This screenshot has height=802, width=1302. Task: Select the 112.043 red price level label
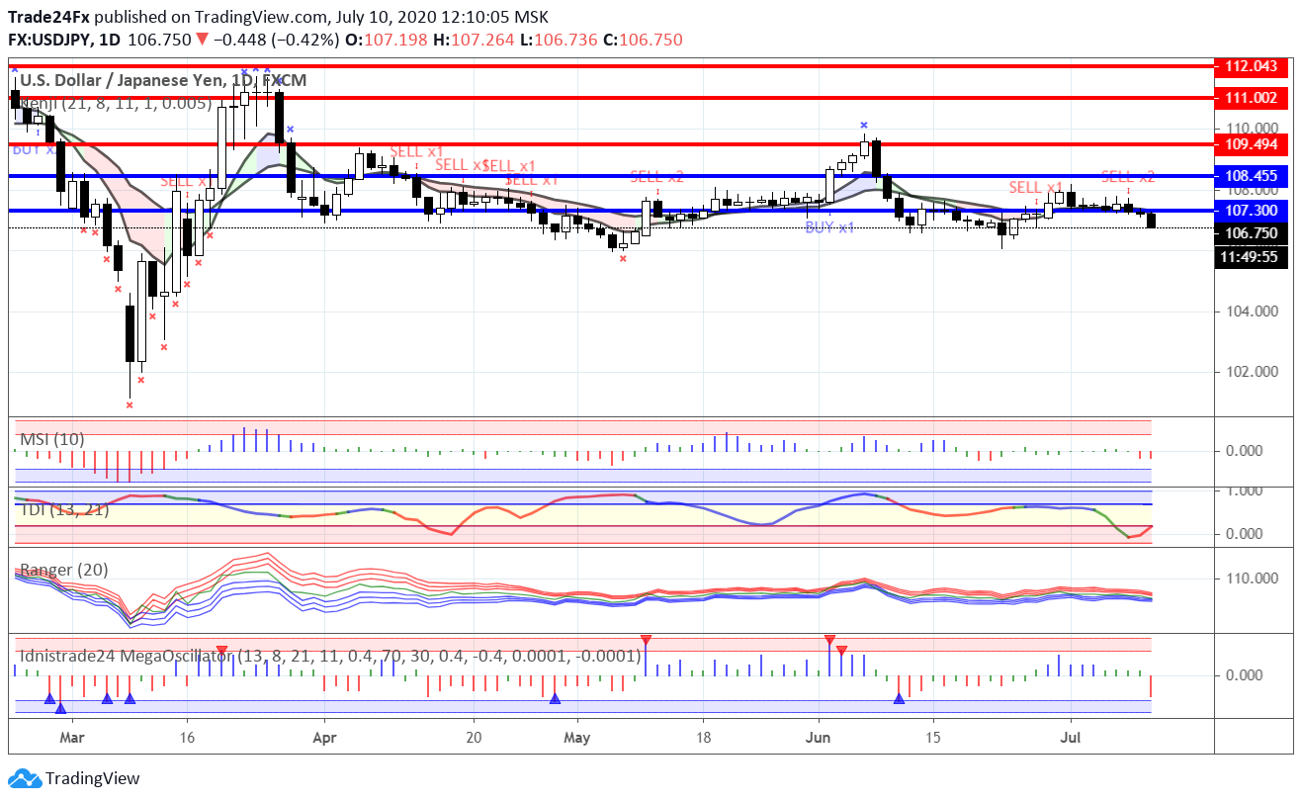[x=1253, y=66]
